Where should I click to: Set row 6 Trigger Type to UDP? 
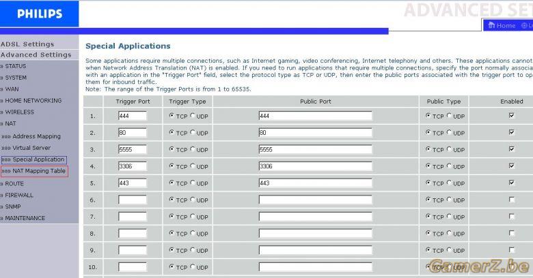[x=193, y=200]
